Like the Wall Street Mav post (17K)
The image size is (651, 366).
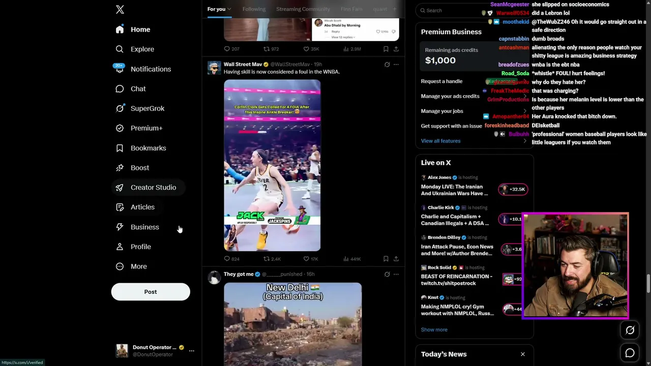tap(311, 259)
